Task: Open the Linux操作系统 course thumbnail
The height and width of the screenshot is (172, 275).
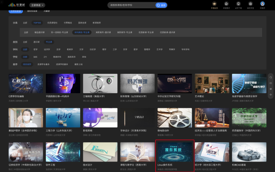Action: (x=175, y=152)
